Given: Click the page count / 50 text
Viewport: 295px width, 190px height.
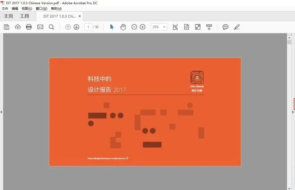Looking at the screenshot, I should (x=96, y=27).
